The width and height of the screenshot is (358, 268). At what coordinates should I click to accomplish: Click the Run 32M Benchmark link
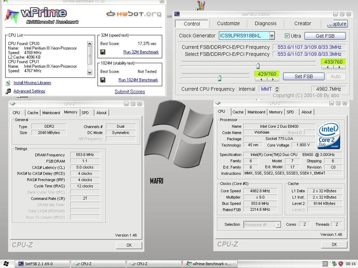click(141, 52)
